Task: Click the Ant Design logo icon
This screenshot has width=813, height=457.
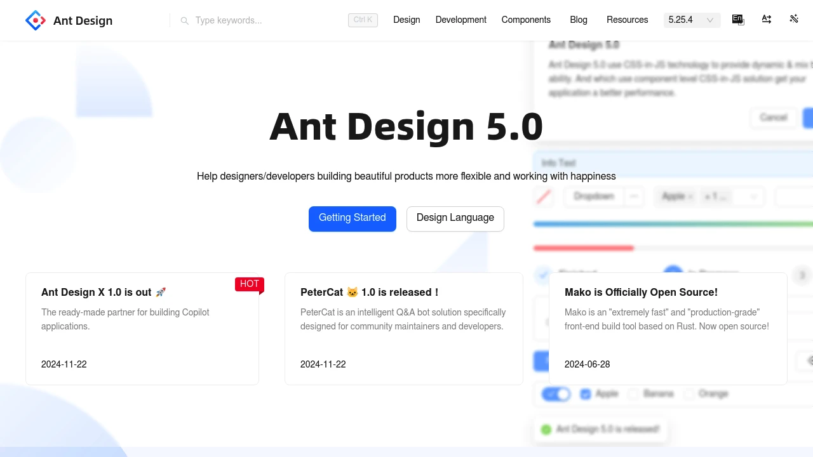Action: [36, 20]
